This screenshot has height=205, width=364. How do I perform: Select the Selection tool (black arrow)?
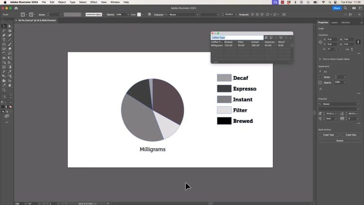point(4,26)
